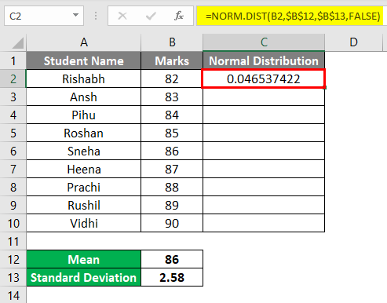Click the Cancel (X) formula bar icon
This screenshot has height=303, width=387.
[x=122, y=16]
